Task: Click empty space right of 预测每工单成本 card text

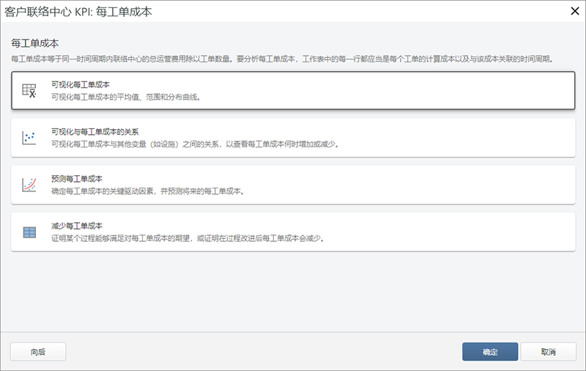Action: click(439, 185)
